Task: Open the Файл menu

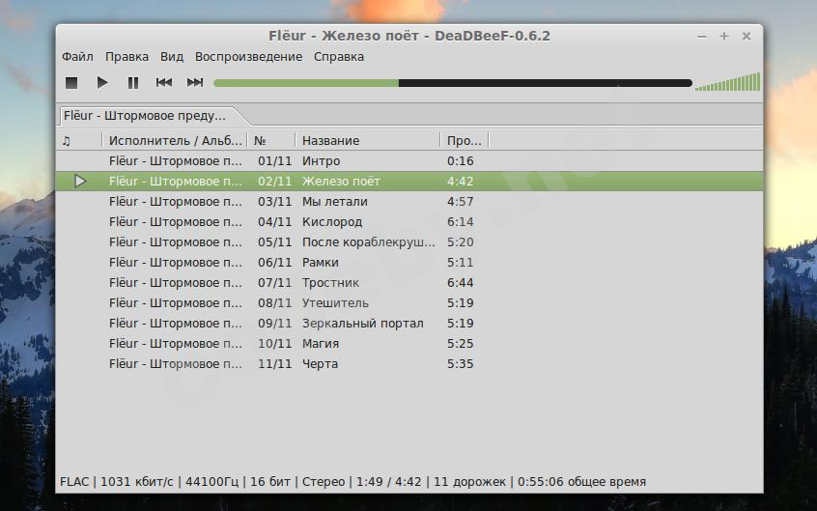Action: 77,56
